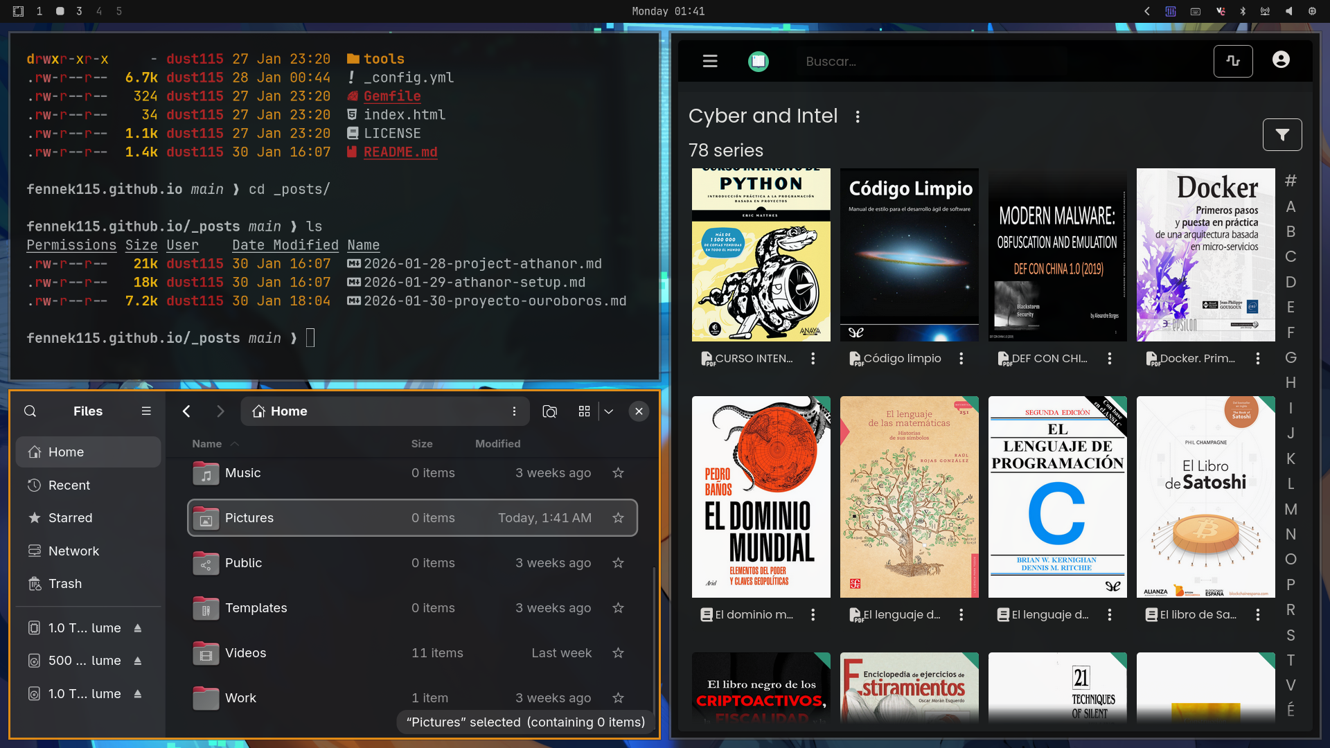1330x748 pixels.
Task: Star the Videos folder
Action: click(x=617, y=652)
